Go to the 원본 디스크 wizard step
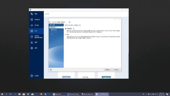 [x=54, y=30]
